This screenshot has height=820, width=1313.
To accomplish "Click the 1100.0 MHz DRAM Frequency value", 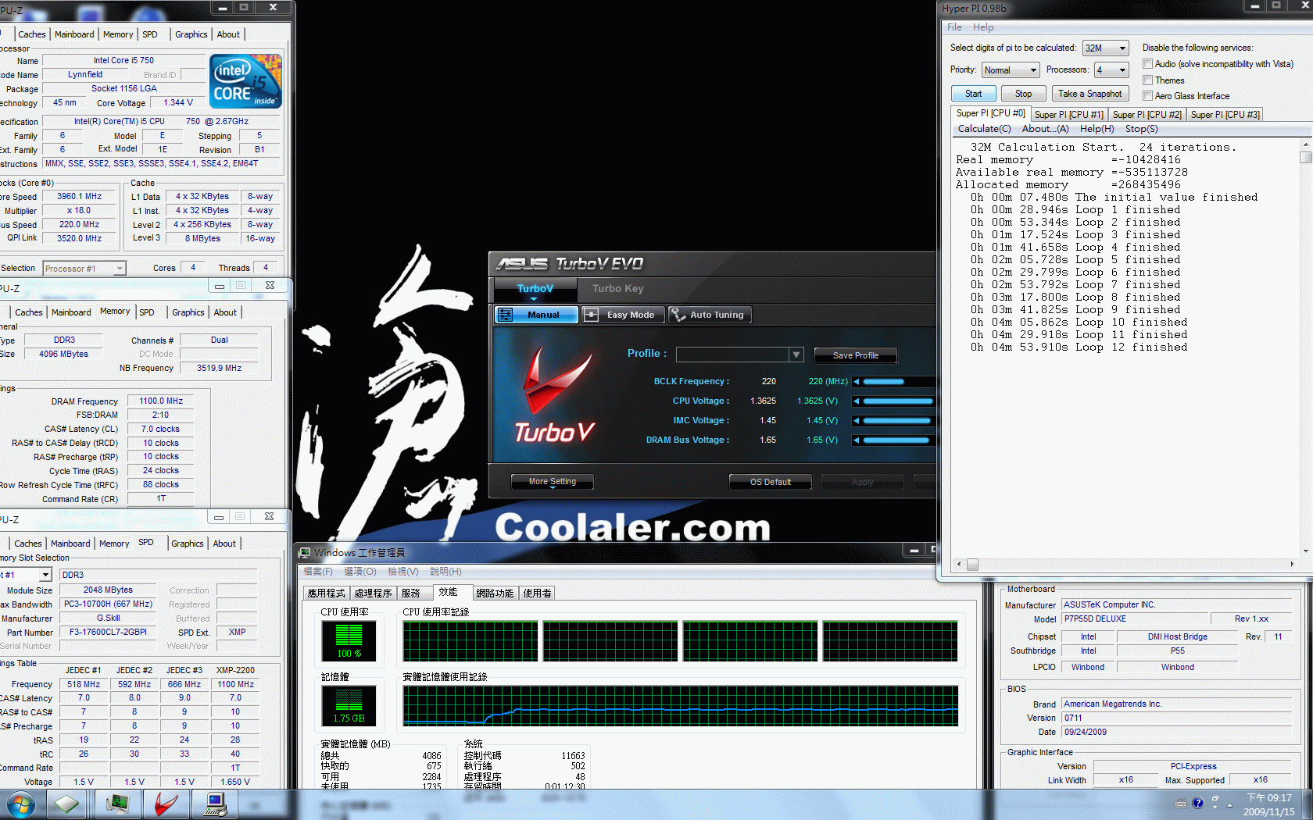I will (161, 401).
